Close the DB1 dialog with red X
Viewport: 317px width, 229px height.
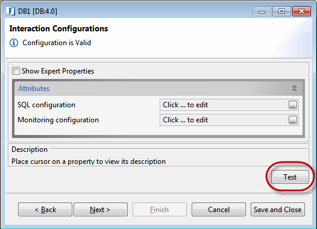[302, 11]
